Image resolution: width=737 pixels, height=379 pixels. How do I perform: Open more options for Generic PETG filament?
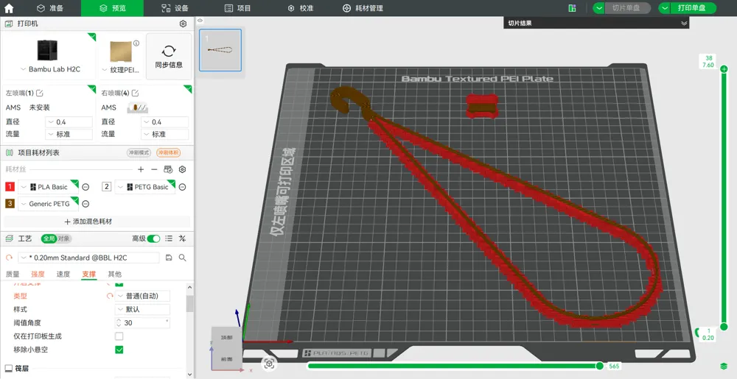pos(85,204)
